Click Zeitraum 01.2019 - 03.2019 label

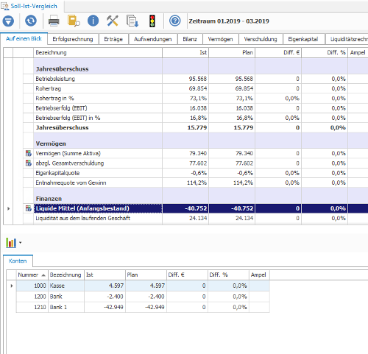pos(229,21)
